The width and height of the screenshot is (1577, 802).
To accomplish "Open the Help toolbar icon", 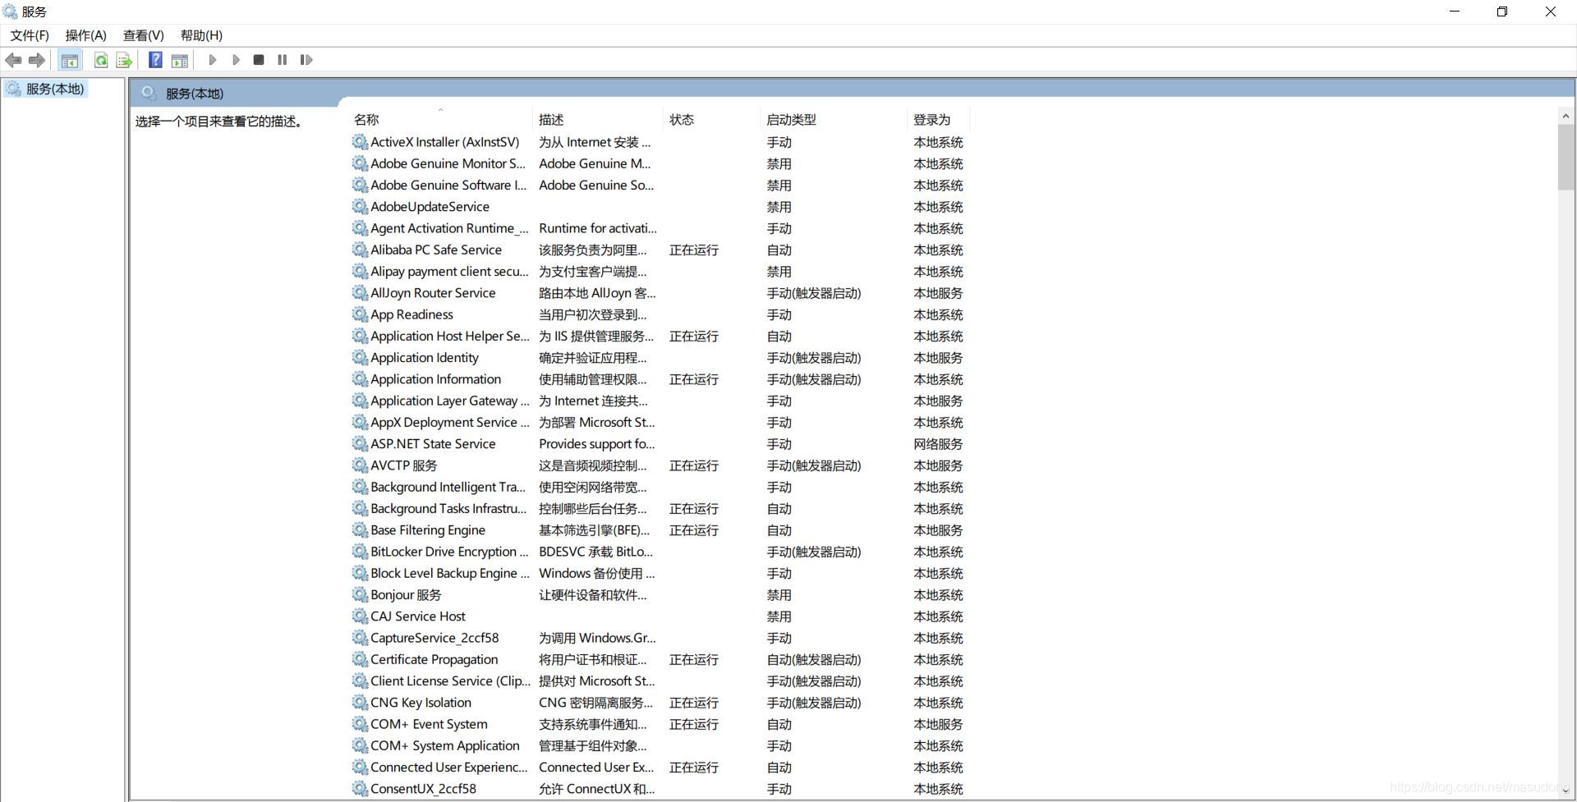I will pos(155,60).
